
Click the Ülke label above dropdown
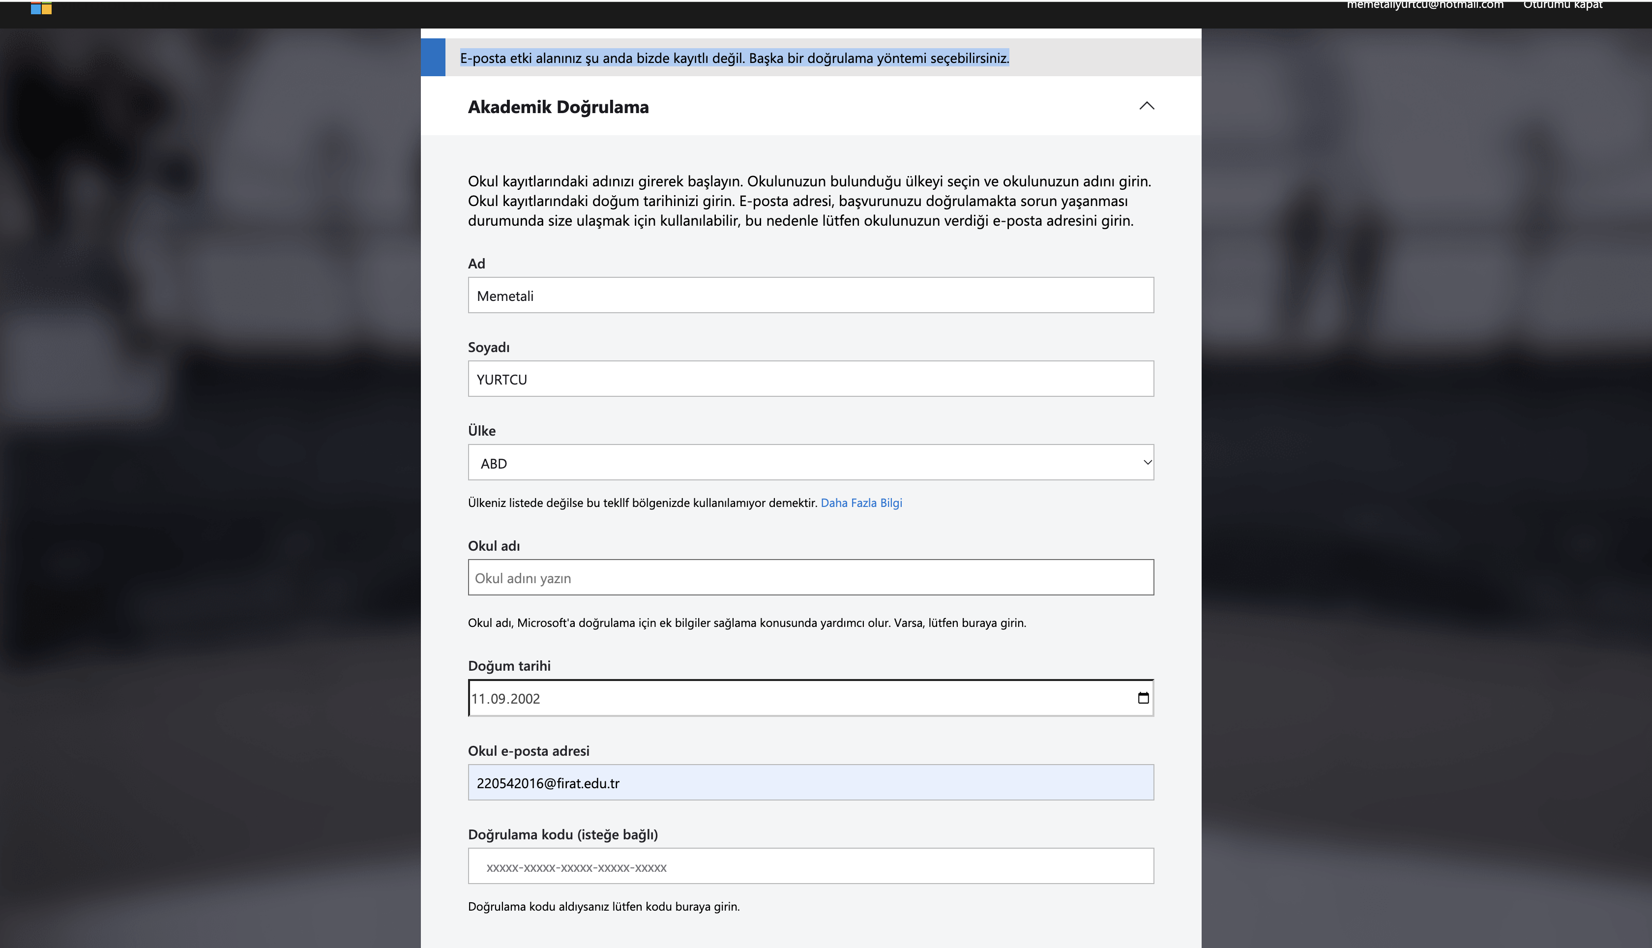click(x=482, y=430)
